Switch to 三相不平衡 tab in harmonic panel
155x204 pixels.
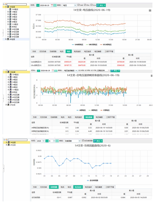point(110,117)
